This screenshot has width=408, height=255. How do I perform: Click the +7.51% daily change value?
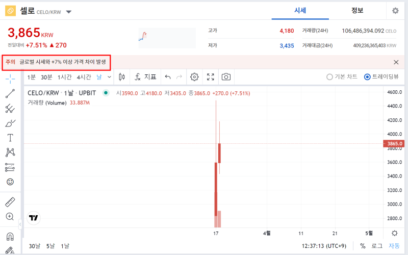(36, 45)
